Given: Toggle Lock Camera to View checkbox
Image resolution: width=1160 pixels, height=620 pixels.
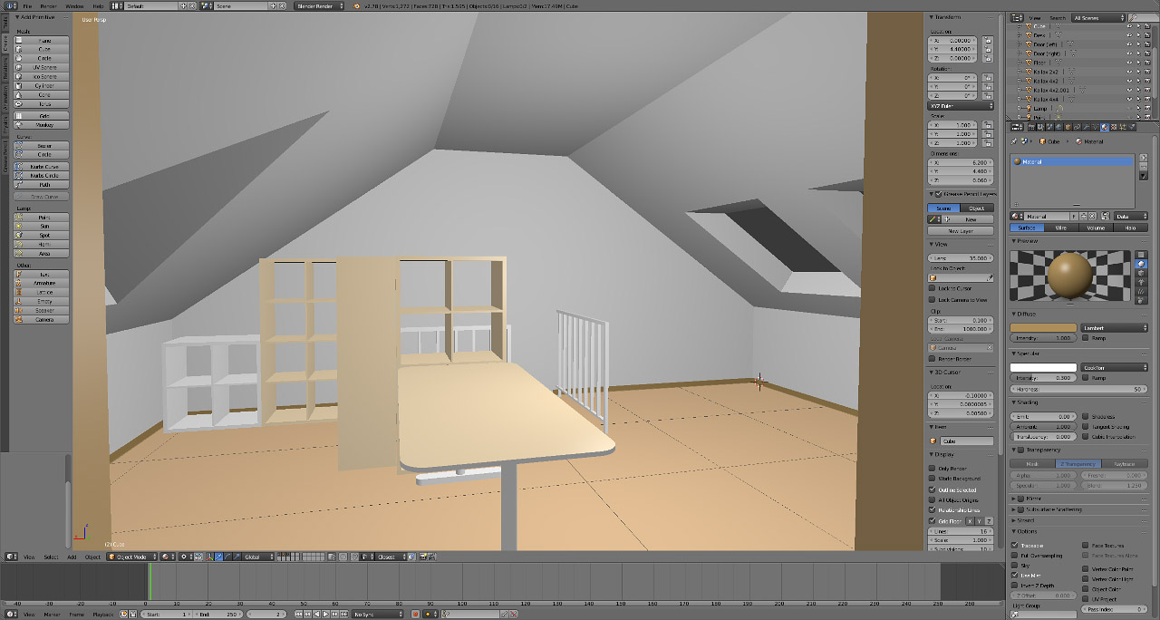Looking at the screenshot, I should [x=932, y=300].
